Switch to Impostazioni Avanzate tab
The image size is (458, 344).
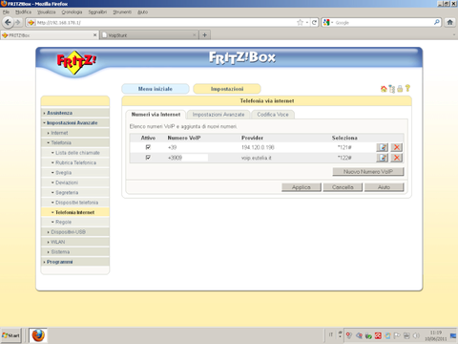coord(219,115)
